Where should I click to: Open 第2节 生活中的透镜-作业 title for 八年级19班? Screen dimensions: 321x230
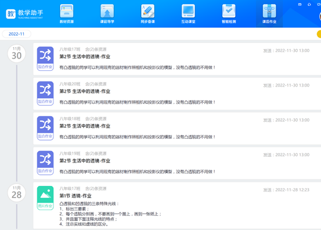point(85,161)
